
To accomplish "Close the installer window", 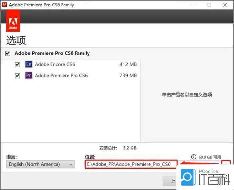I will pos(225,5).
